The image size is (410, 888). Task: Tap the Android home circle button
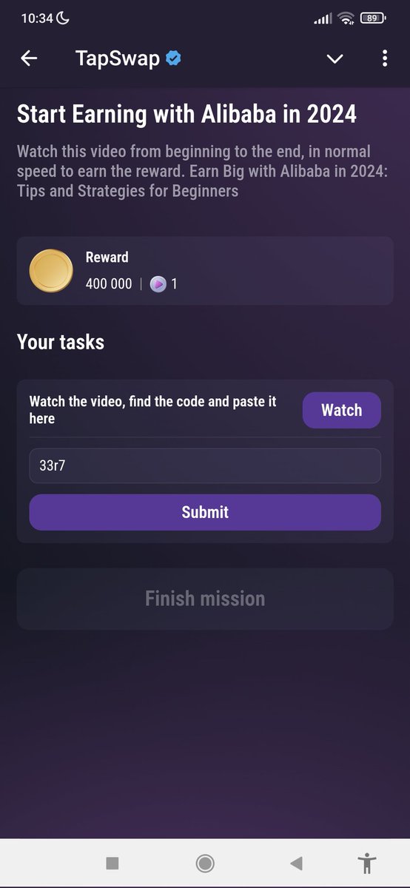click(x=205, y=863)
